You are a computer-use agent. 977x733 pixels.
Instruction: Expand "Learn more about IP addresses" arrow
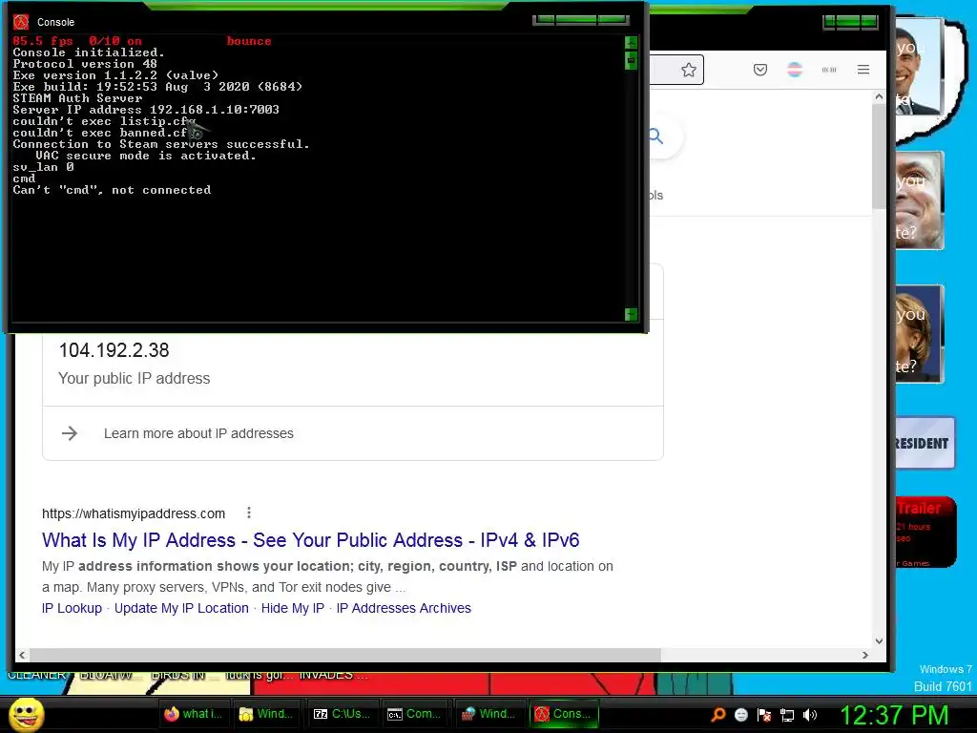(x=70, y=433)
